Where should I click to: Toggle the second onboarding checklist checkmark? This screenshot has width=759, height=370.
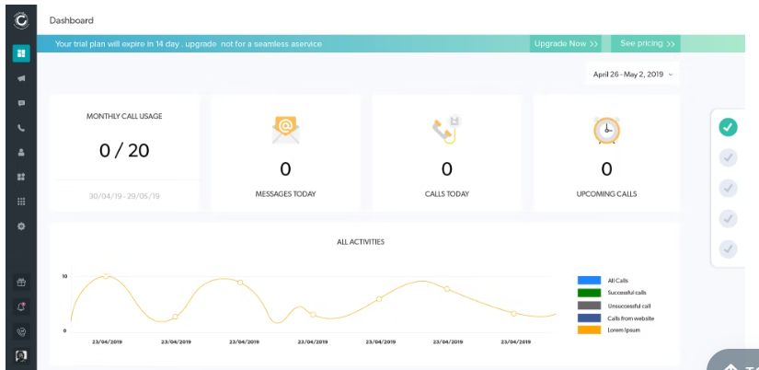[x=728, y=157]
